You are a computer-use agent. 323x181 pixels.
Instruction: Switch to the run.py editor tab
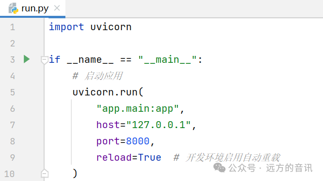pos(33,8)
